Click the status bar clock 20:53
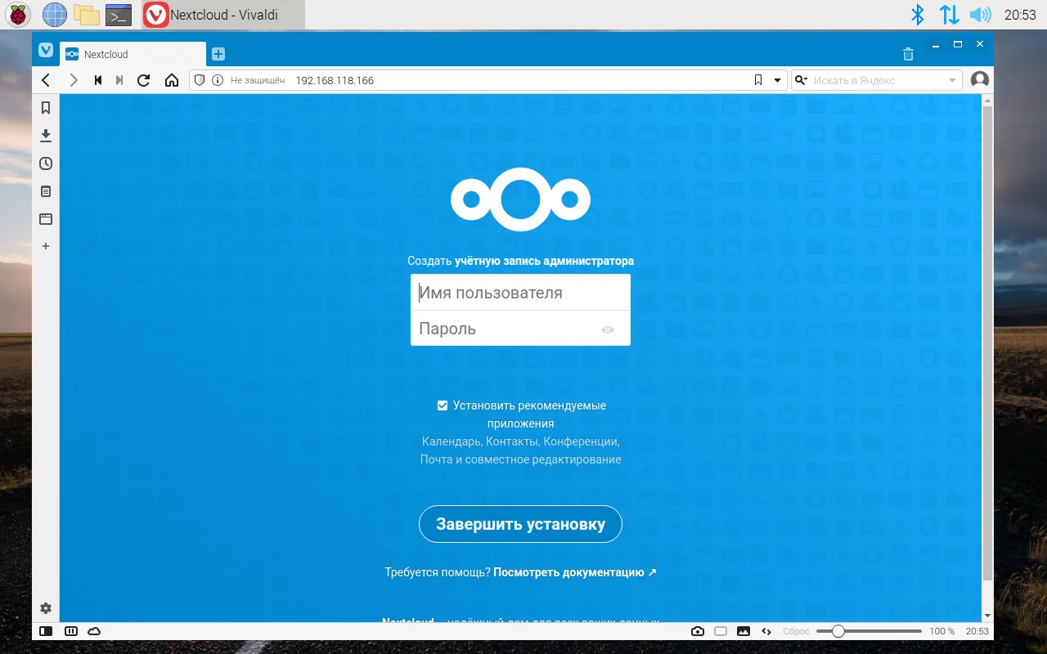The height and width of the screenshot is (654, 1047). [x=977, y=631]
